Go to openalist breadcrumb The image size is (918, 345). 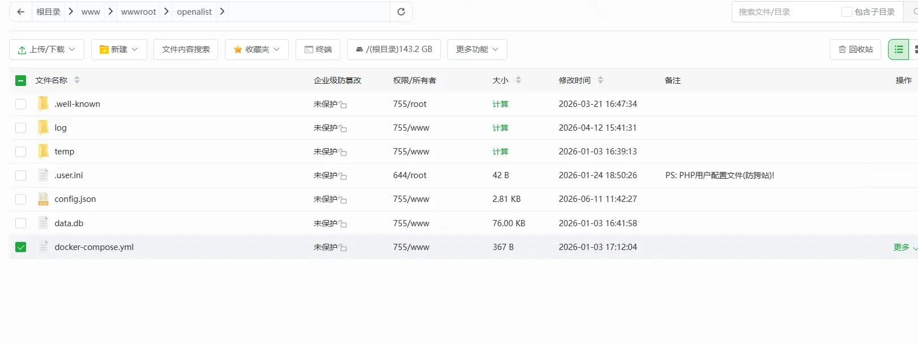click(x=194, y=12)
